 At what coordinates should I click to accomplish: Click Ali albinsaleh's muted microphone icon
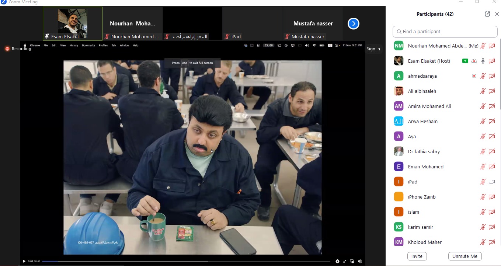(x=483, y=91)
